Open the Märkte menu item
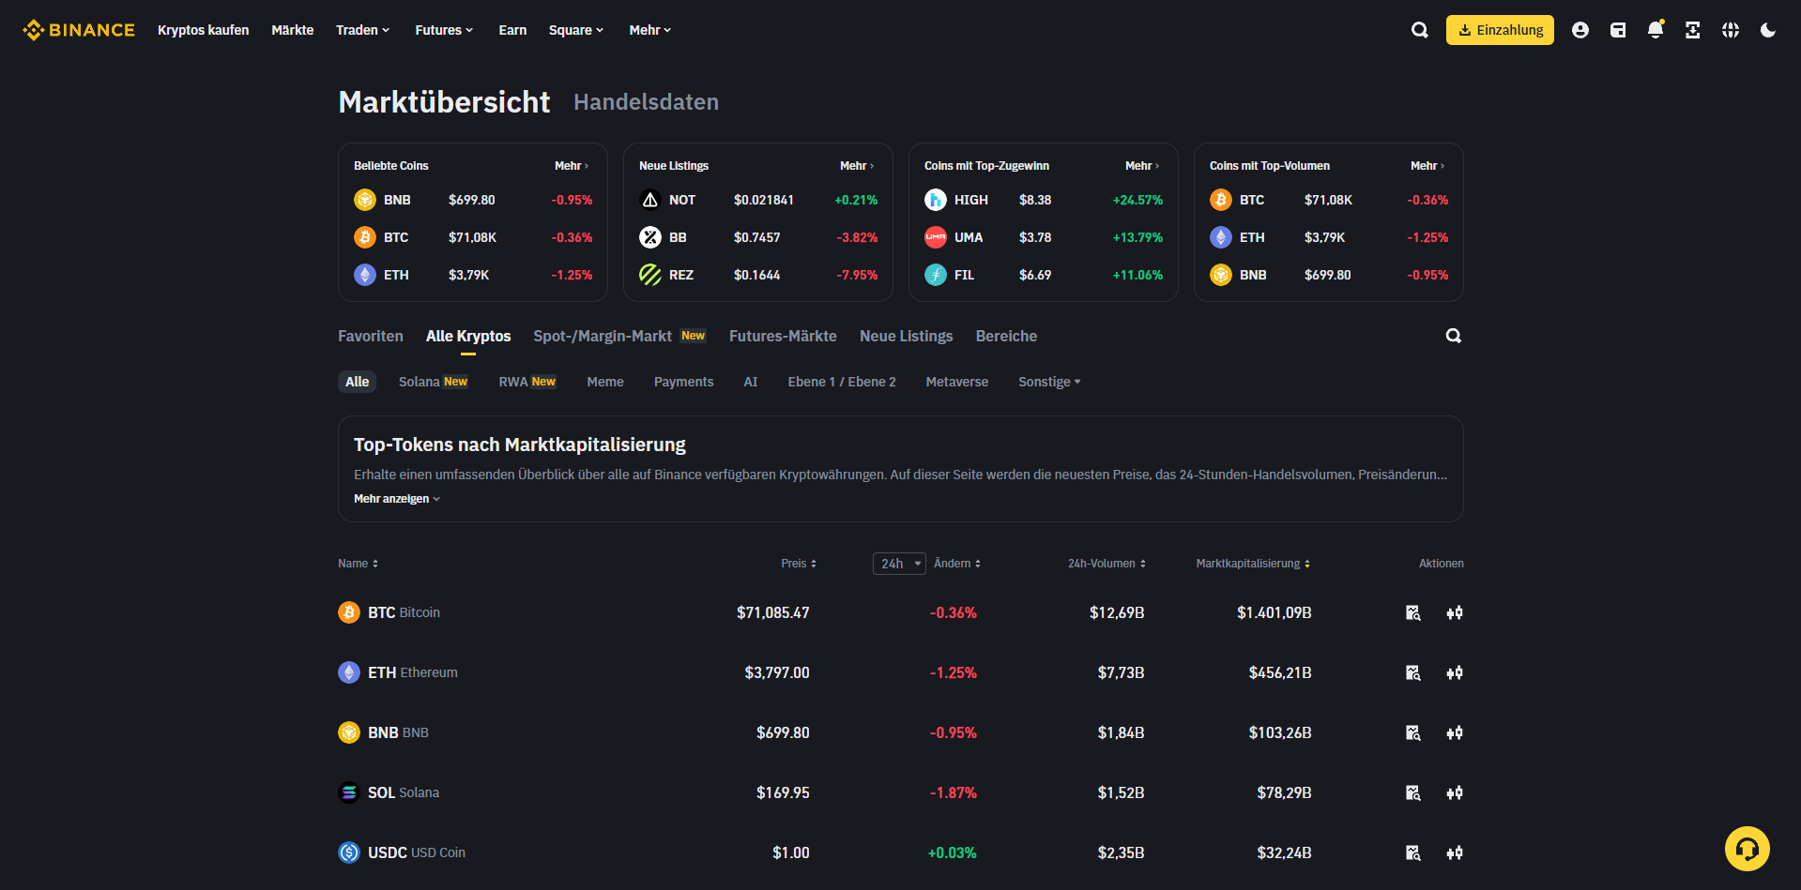This screenshot has height=890, width=1801. (293, 30)
